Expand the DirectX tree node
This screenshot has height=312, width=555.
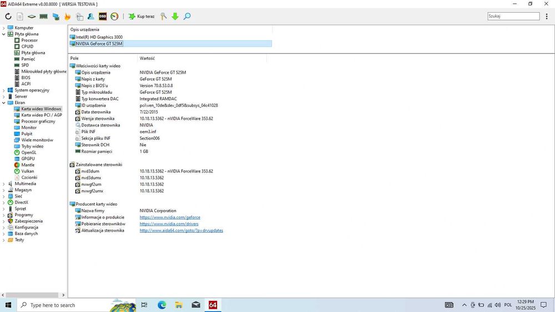[3, 202]
